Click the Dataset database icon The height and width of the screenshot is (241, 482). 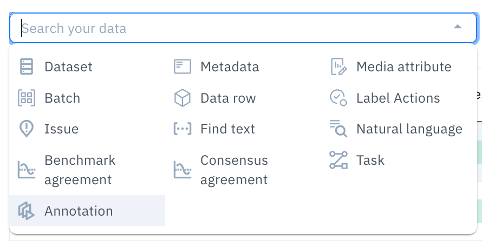[26, 67]
